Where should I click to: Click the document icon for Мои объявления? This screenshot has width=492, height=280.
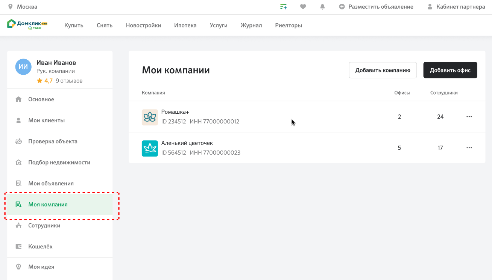pos(18,184)
